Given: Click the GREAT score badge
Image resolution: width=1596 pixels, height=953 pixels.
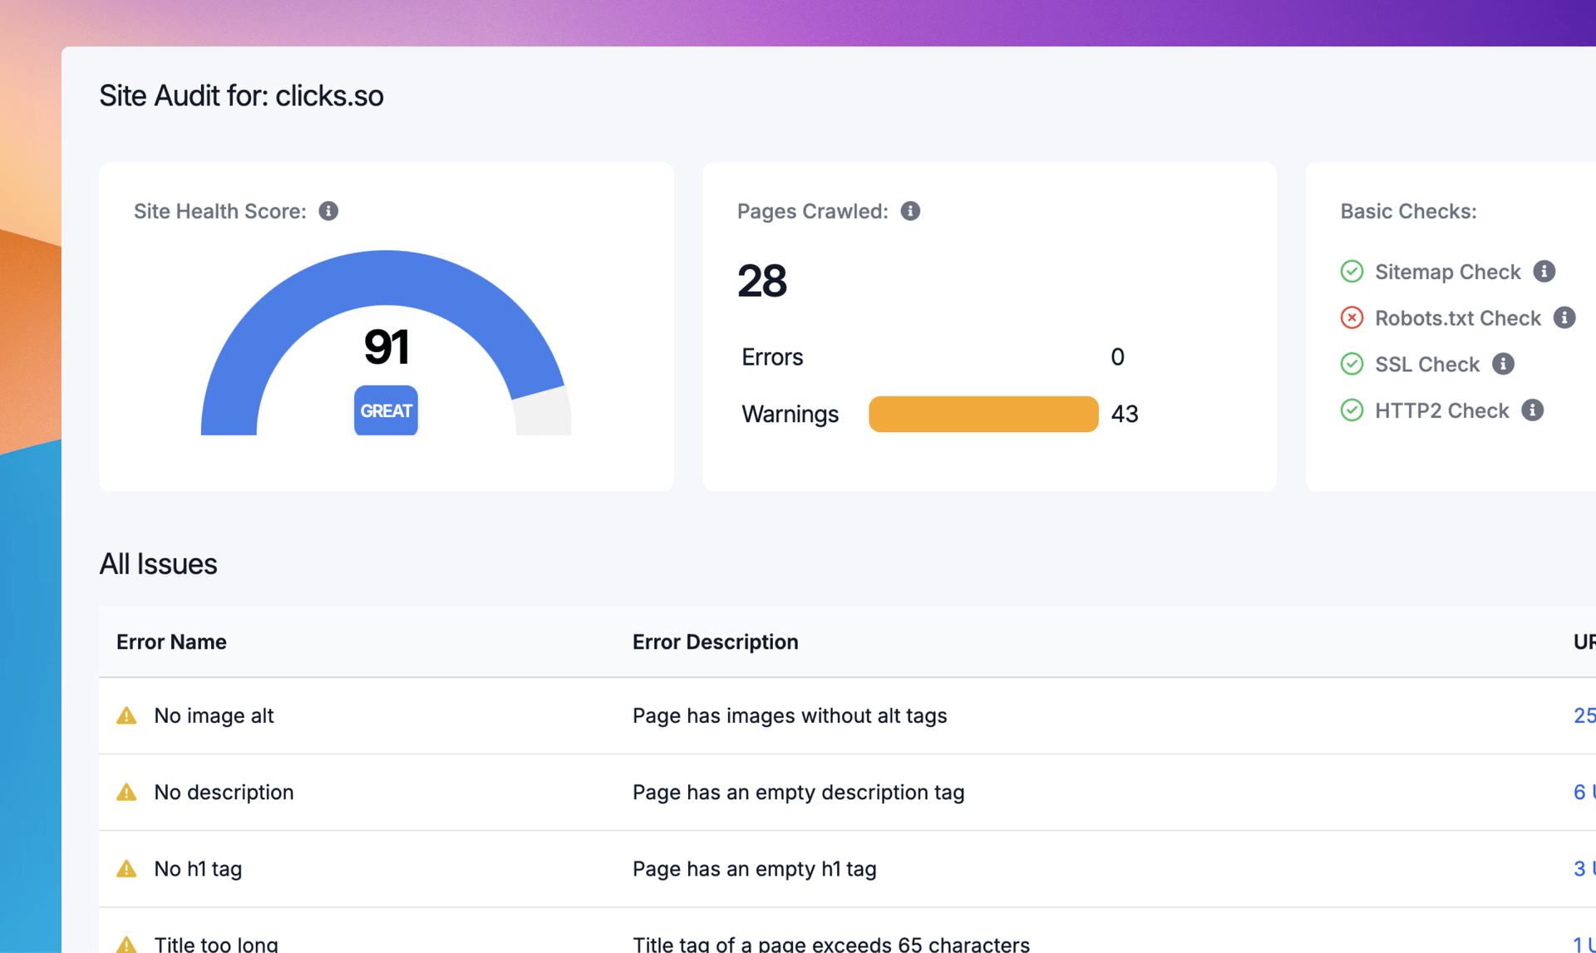Looking at the screenshot, I should tap(386, 410).
